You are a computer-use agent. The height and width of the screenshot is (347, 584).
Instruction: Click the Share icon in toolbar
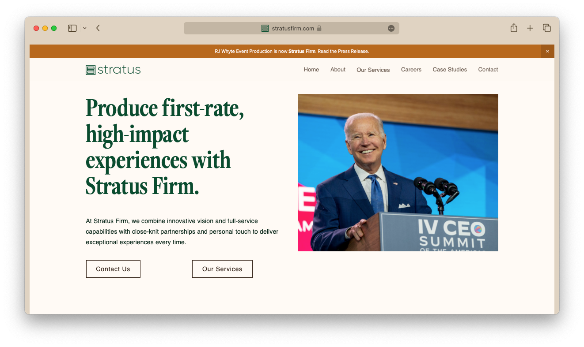pyautogui.click(x=514, y=28)
